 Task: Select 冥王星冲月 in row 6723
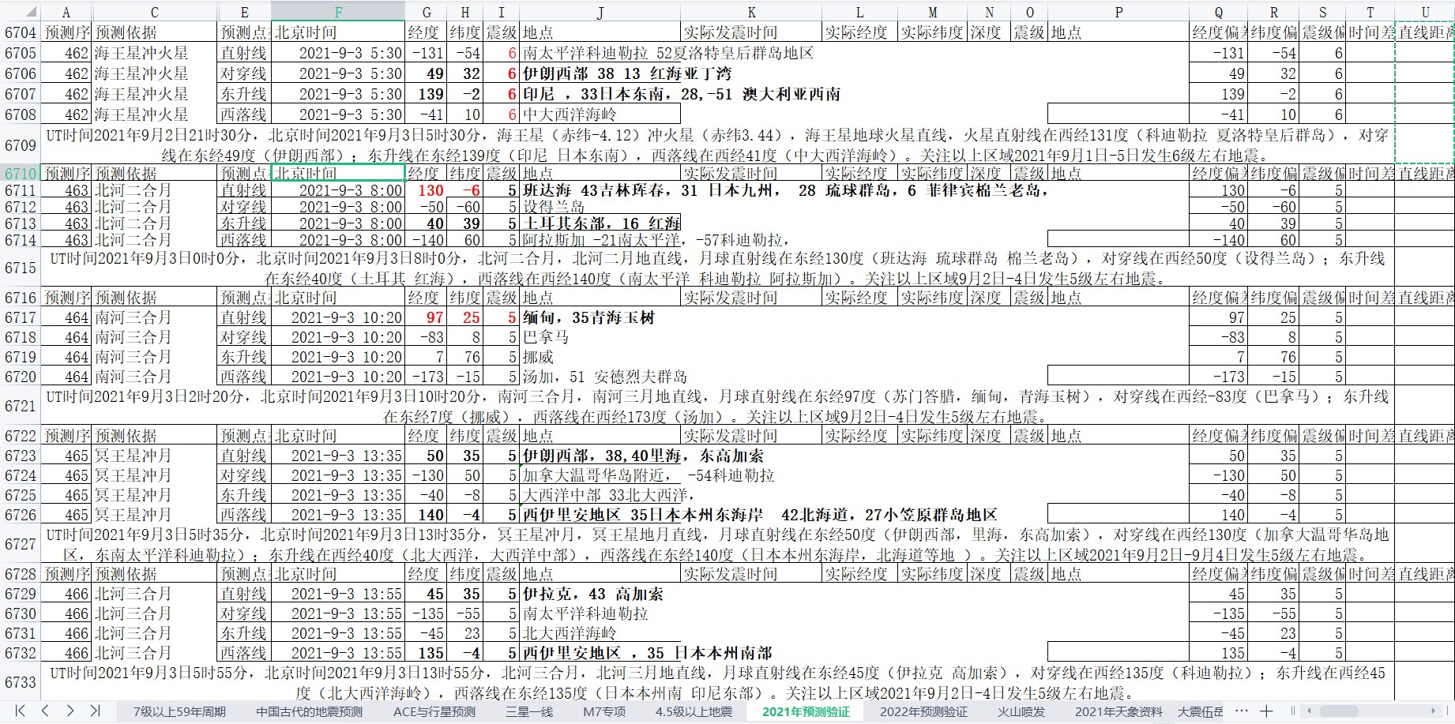154,456
